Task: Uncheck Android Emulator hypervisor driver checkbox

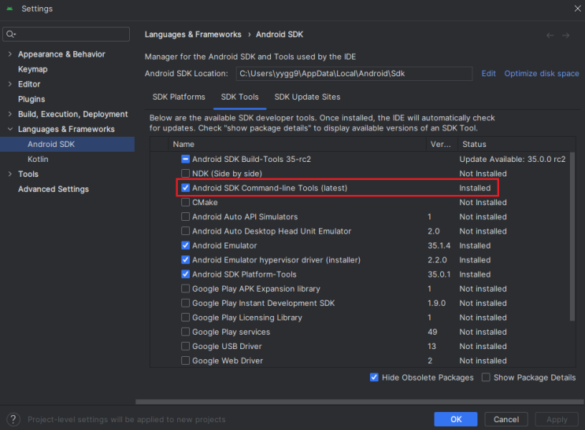Action: click(x=186, y=259)
